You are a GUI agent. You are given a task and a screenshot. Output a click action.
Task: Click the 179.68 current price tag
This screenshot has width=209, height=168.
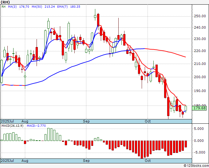coord(199,108)
